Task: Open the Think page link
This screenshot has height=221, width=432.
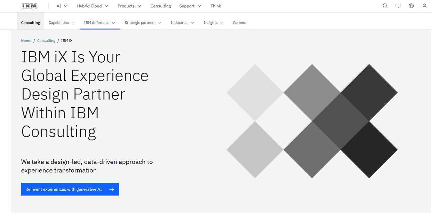Action: (216, 6)
